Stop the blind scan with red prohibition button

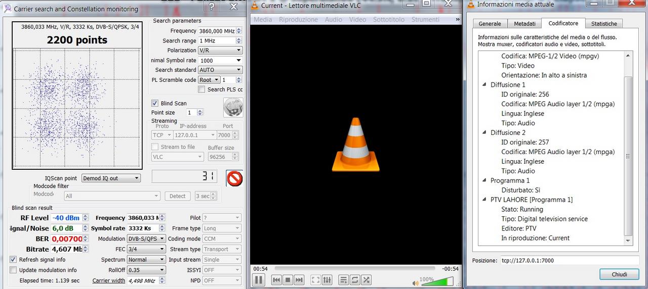pyautogui.click(x=234, y=178)
